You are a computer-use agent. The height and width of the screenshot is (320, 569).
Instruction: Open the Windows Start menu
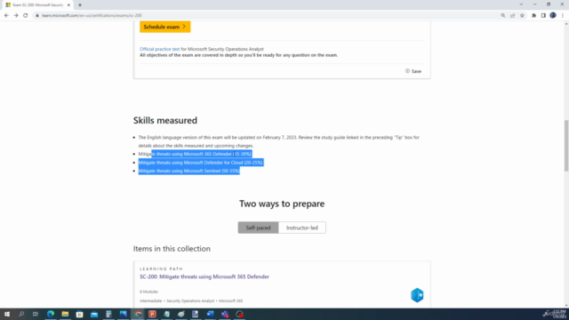(x=7, y=314)
